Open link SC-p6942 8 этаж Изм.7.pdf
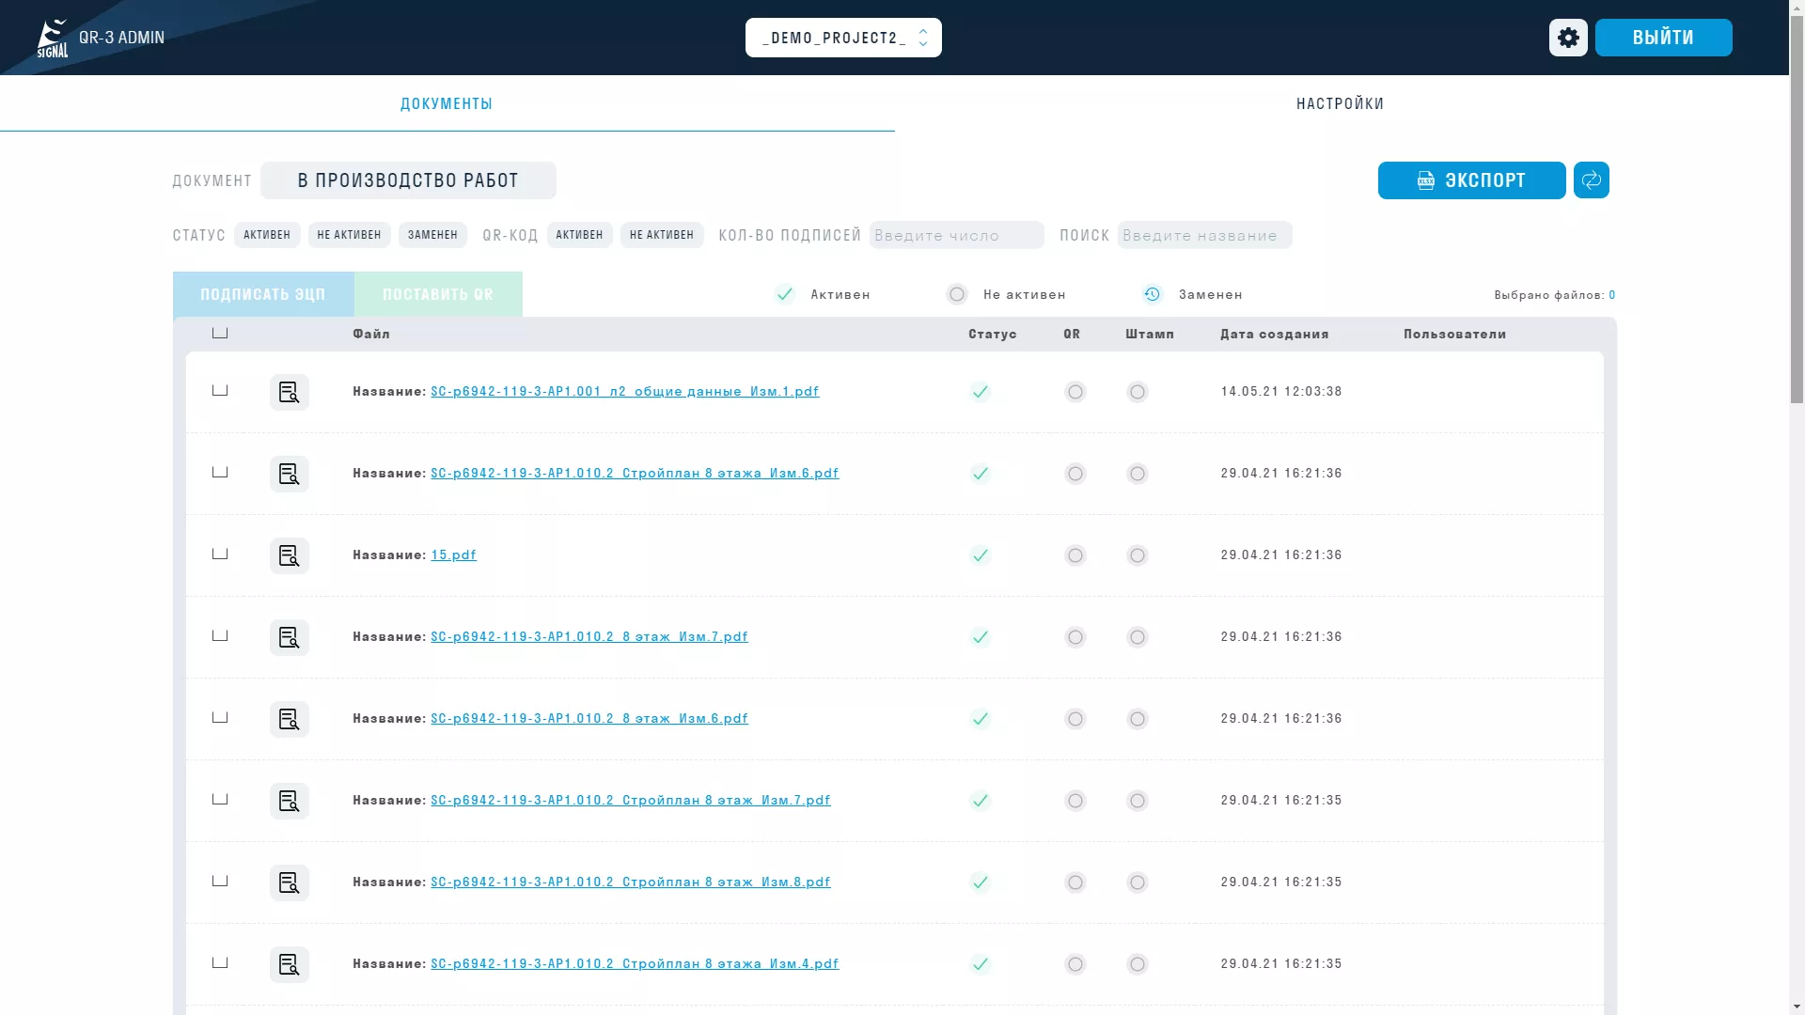Image resolution: width=1805 pixels, height=1015 pixels. [589, 636]
